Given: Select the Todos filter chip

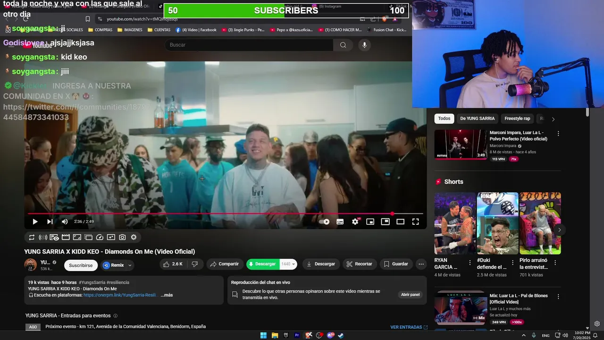Looking at the screenshot, I should pyautogui.click(x=444, y=119).
